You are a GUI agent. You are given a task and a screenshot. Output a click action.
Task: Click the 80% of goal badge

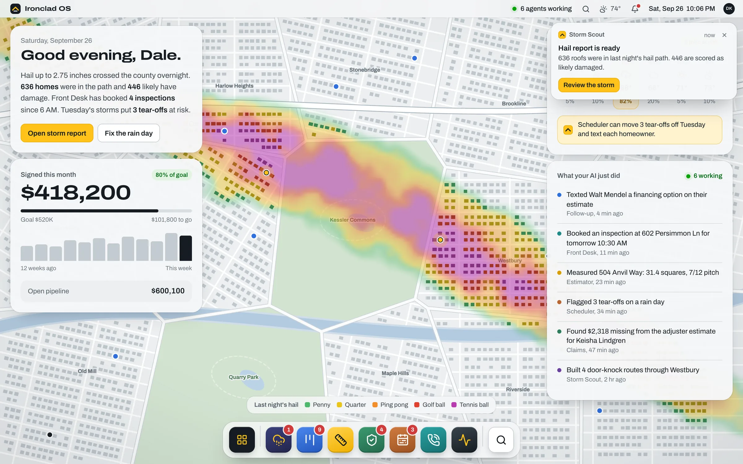(x=172, y=175)
